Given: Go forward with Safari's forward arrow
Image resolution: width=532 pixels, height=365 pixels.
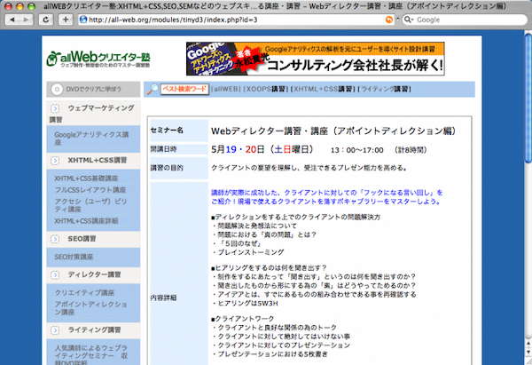Looking at the screenshot, I should pos(26,20).
